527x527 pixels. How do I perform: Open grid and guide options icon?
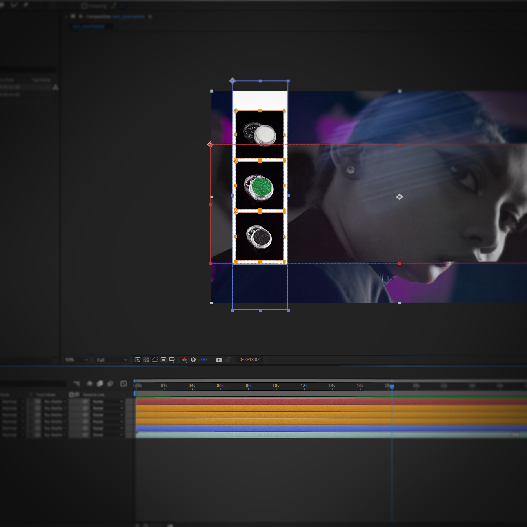point(172,360)
